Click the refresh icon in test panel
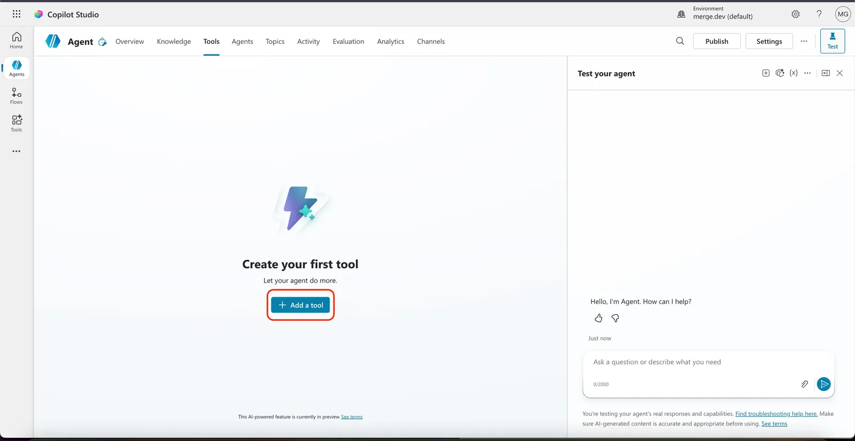 780,73
